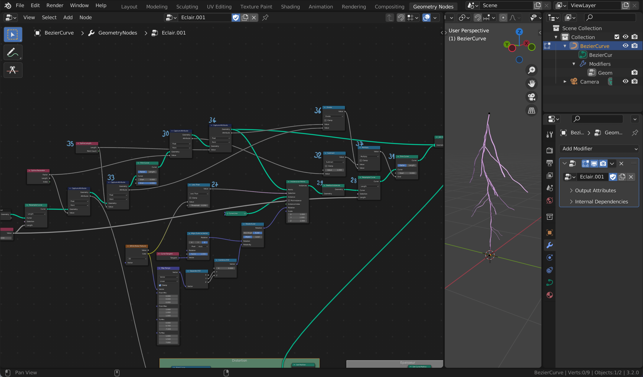Open the Modifier properties wrench tab
The height and width of the screenshot is (377, 643).
coord(550,245)
